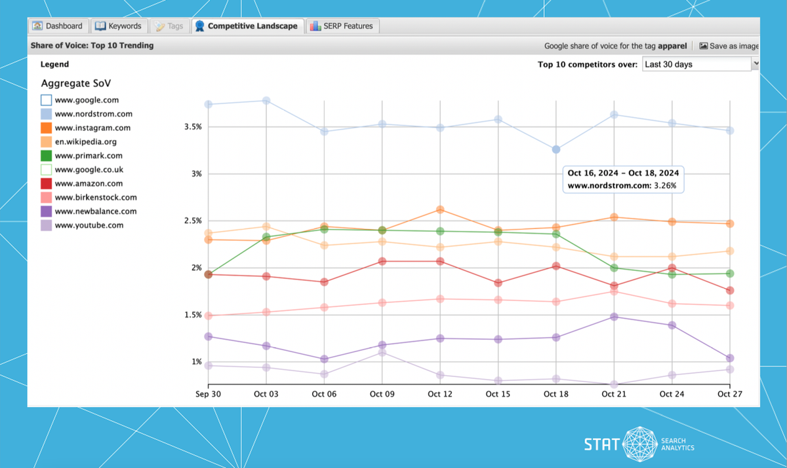Click the www.primark.com green color swatch
The height and width of the screenshot is (468, 787).
pyautogui.click(x=46, y=156)
